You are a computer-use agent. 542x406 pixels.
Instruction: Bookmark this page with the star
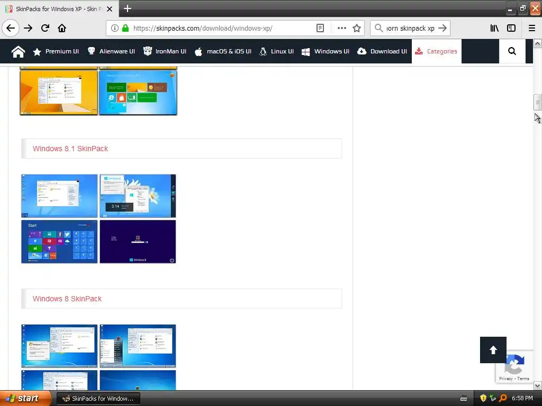point(357,28)
